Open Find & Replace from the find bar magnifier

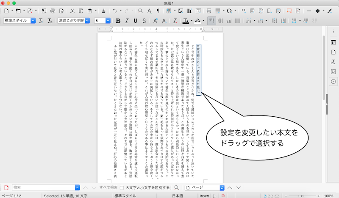pyautogui.click(x=177, y=188)
